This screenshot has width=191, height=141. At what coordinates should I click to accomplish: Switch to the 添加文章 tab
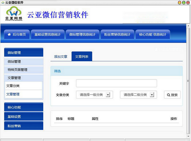(61, 57)
